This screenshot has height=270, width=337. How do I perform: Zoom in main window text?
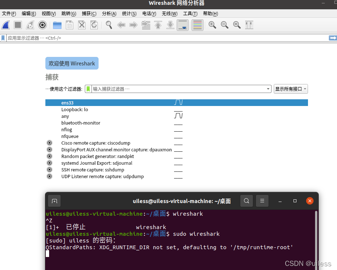coord(212,25)
